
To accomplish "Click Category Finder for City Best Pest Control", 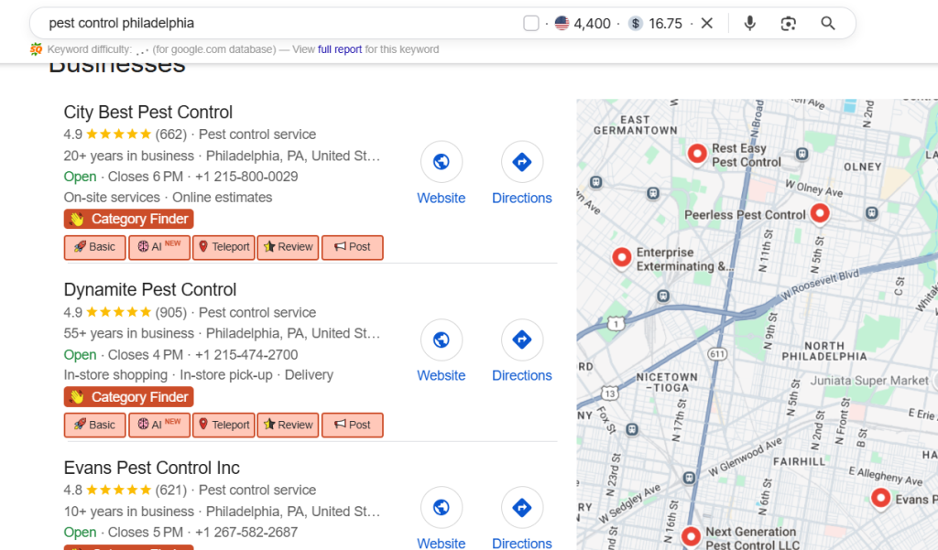I will point(128,219).
